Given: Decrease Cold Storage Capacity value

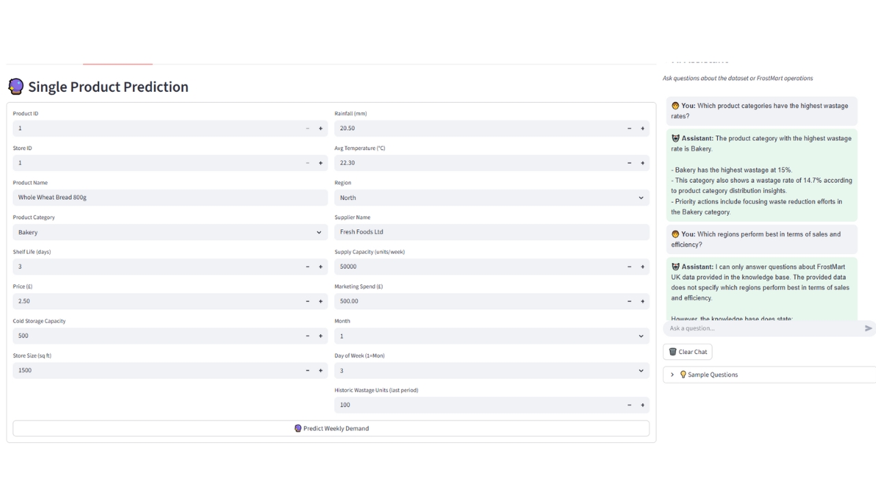Looking at the screenshot, I should (x=307, y=336).
